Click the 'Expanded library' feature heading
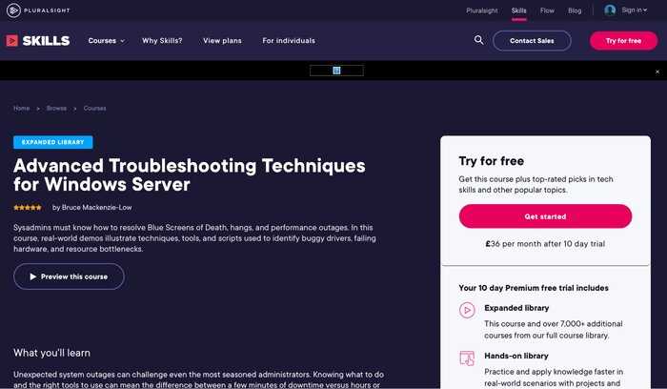 pos(516,308)
